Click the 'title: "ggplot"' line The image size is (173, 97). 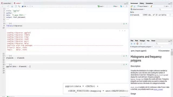(13, 11)
